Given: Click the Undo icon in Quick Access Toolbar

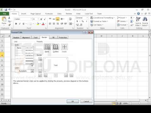Looking at the screenshot, I should [x=9, y=10].
